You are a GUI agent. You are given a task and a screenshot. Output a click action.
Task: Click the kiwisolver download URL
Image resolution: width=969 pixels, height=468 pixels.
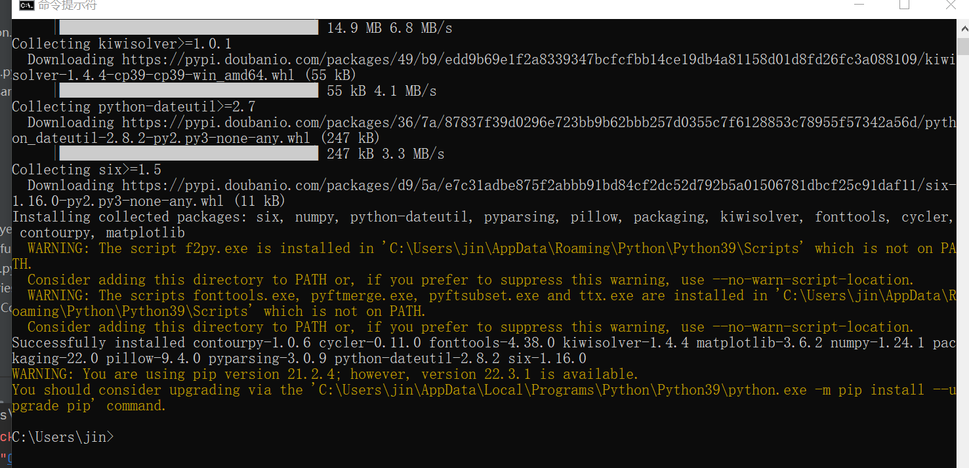[x=539, y=59]
